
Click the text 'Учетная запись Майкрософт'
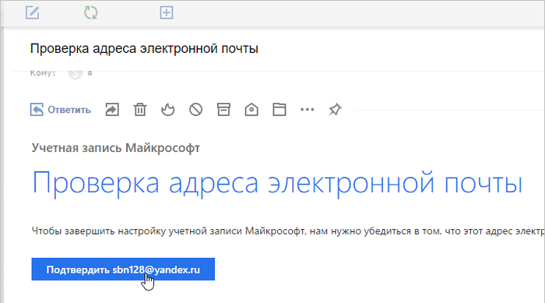point(116,148)
